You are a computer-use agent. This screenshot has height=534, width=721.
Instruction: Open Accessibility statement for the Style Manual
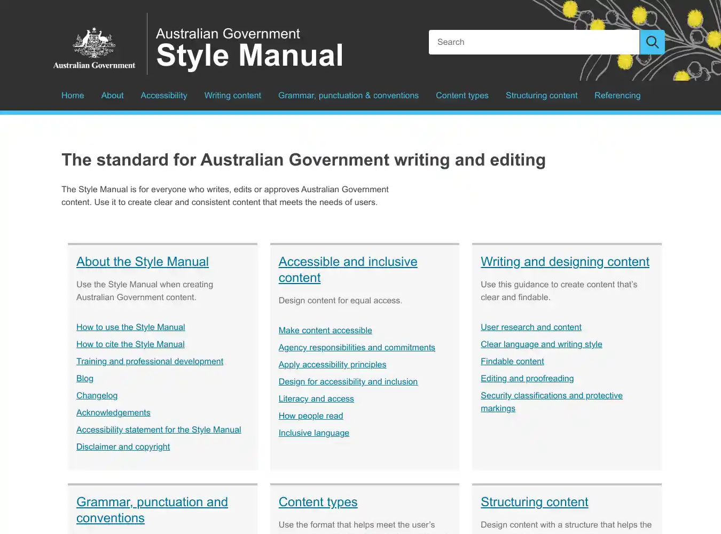159,430
